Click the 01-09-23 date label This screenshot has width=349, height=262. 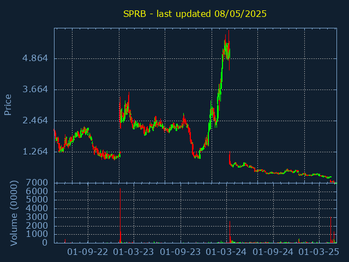click(x=180, y=252)
